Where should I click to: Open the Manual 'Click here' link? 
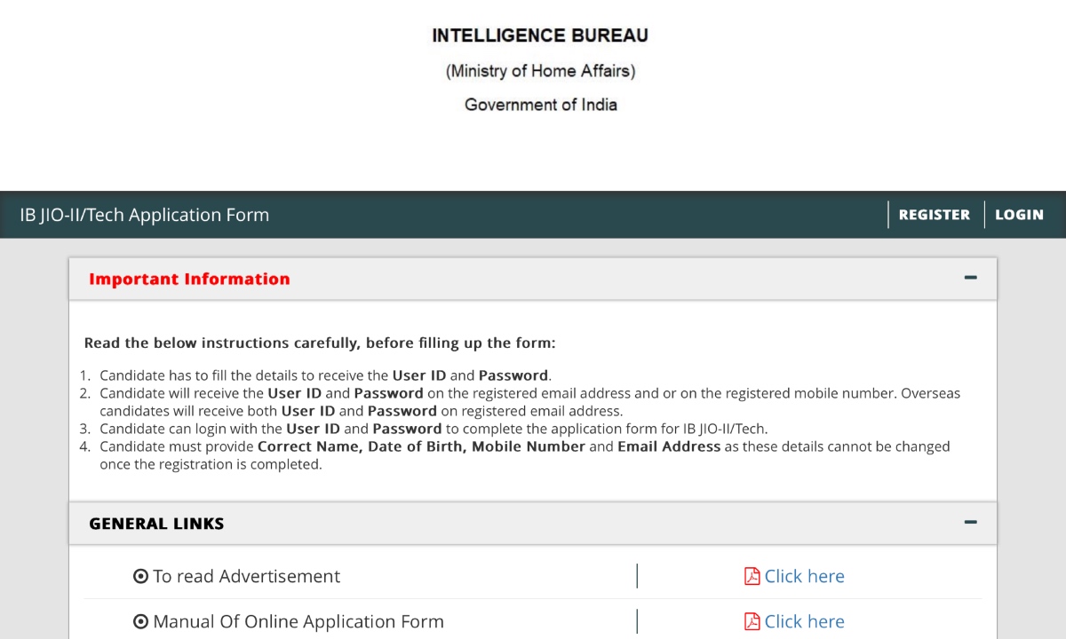804,622
